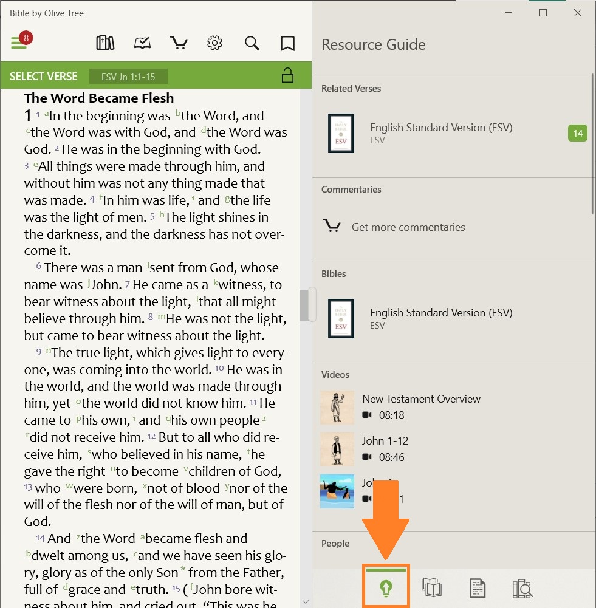This screenshot has height=608, width=596.
Task: Click the People section heading
Action: [335, 544]
